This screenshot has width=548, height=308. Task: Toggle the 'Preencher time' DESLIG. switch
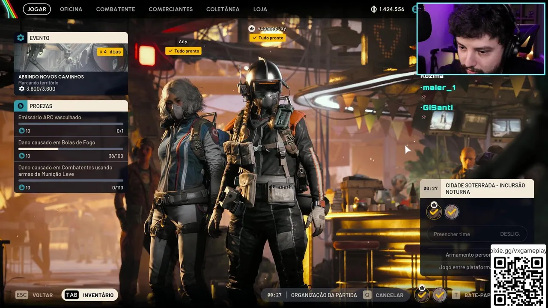(477, 234)
